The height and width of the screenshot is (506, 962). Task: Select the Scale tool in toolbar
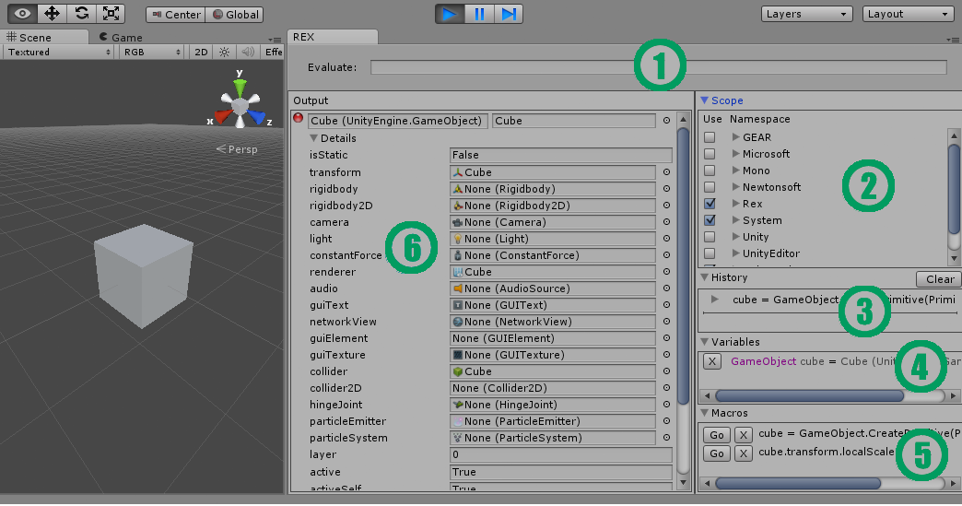coord(111,14)
